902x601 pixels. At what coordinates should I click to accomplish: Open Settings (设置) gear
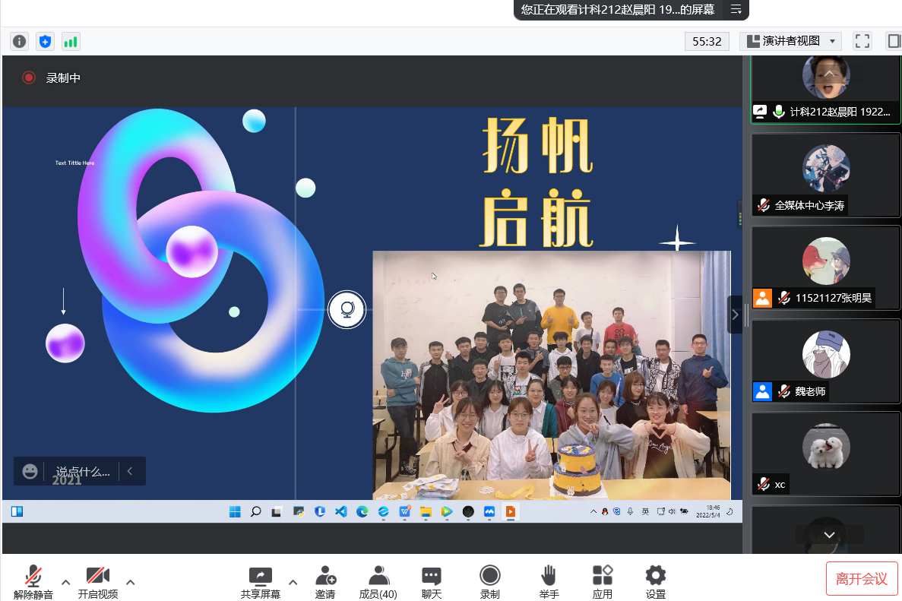pyautogui.click(x=655, y=582)
